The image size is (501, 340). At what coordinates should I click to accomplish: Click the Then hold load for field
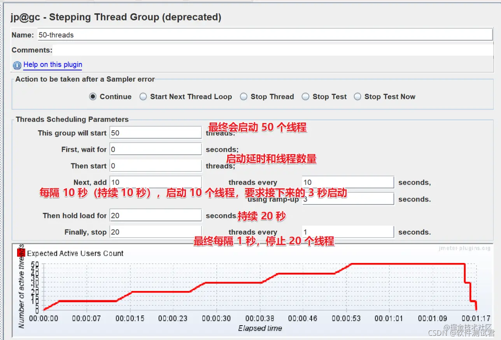point(156,215)
